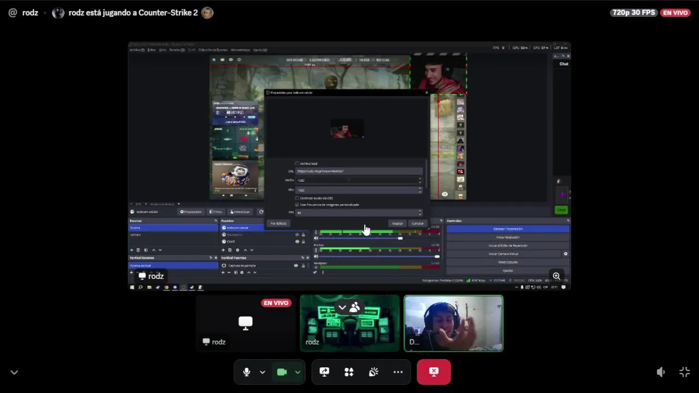
Task: Click the magnifier zoom icon on stream
Action: (556, 276)
